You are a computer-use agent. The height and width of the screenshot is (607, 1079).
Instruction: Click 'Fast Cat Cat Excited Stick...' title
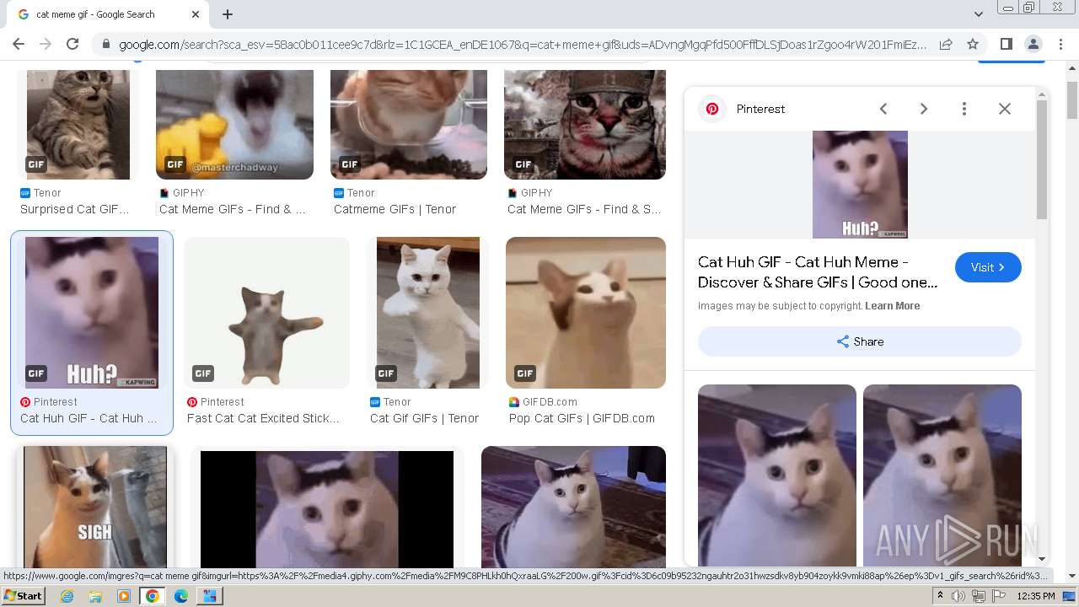tap(263, 418)
